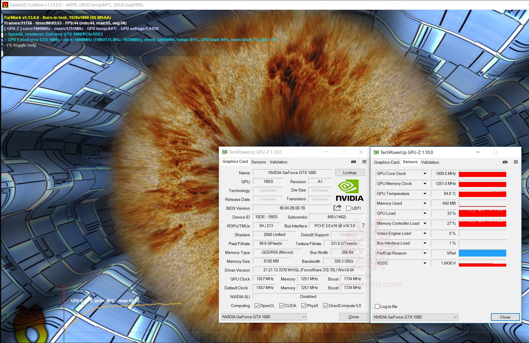The image size is (529, 343).
Task: Close the left GPU-Z window with the X button
Action: pos(361,152)
